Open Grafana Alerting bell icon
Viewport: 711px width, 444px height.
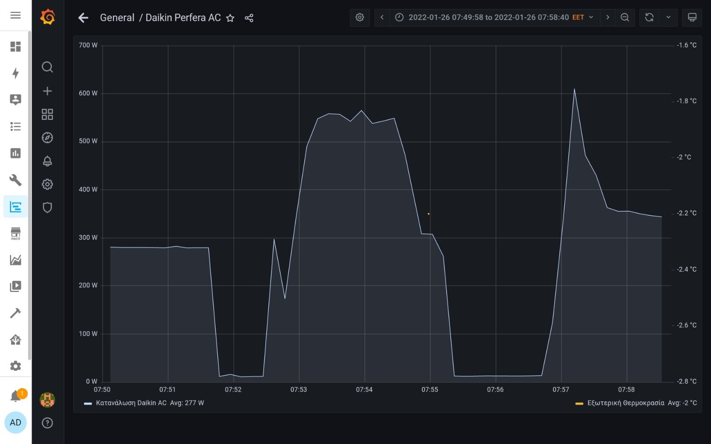[x=48, y=161]
